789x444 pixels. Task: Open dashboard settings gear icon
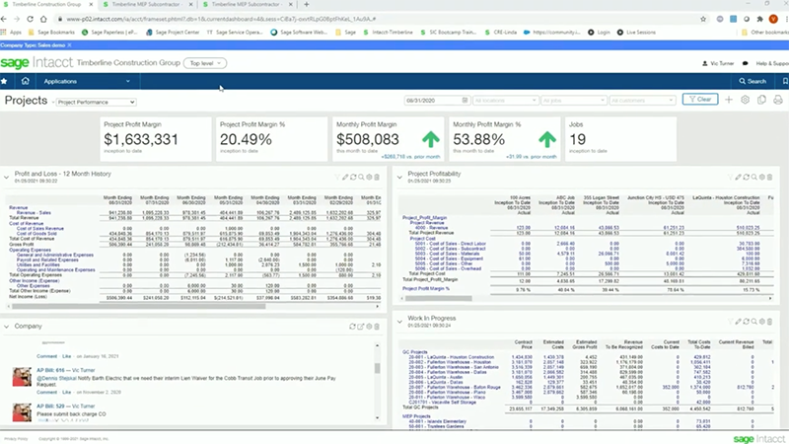(x=746, y=100)
